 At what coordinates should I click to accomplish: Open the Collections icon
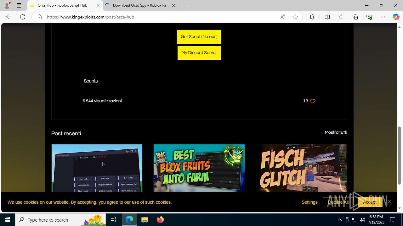pyautogui.click(x=355, y=17)
